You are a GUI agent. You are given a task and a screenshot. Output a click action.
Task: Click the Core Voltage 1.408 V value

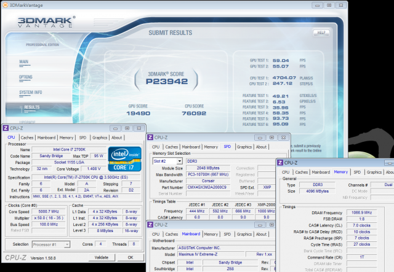coord(94,169)
